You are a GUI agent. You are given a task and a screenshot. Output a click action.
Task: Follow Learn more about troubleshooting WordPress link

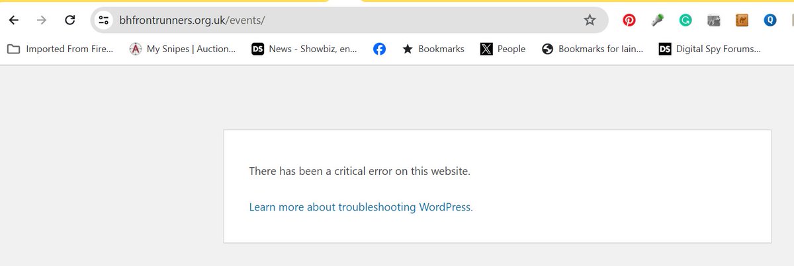361,207
